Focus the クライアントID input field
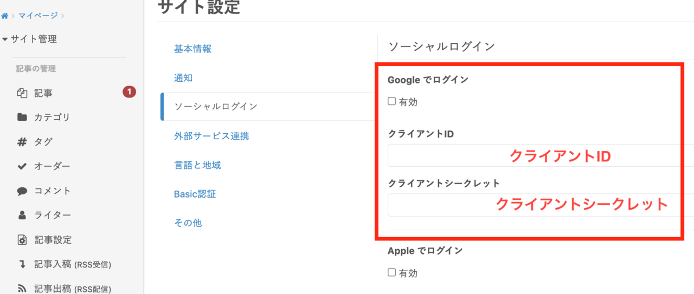The height and width of the screenshot is (294, 694). pos(541,155)
